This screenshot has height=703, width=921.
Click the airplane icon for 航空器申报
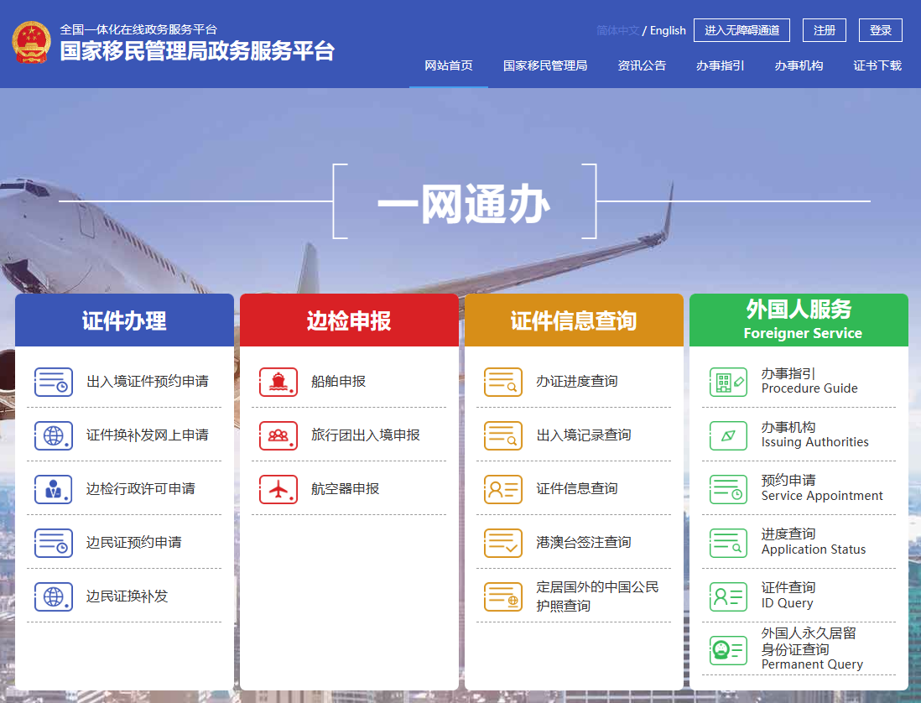coord(278,489)
